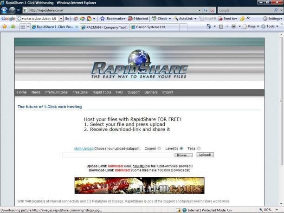The image size is (284, 213).
Task: Close the RapidShare tab
Action: (x=77, y=27)
